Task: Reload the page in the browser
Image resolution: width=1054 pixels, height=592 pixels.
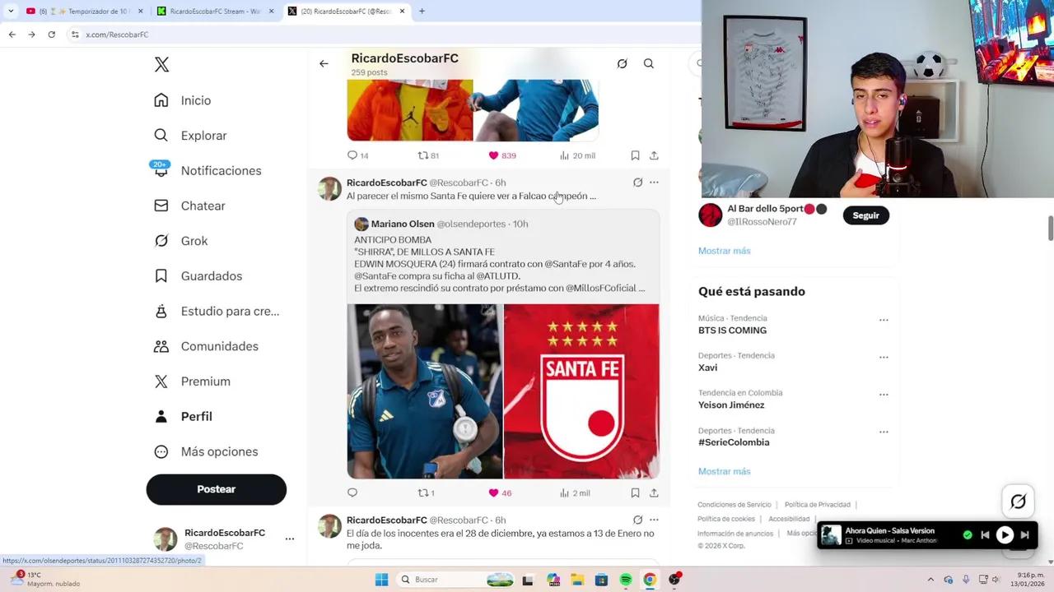Action: click(51, 35)
